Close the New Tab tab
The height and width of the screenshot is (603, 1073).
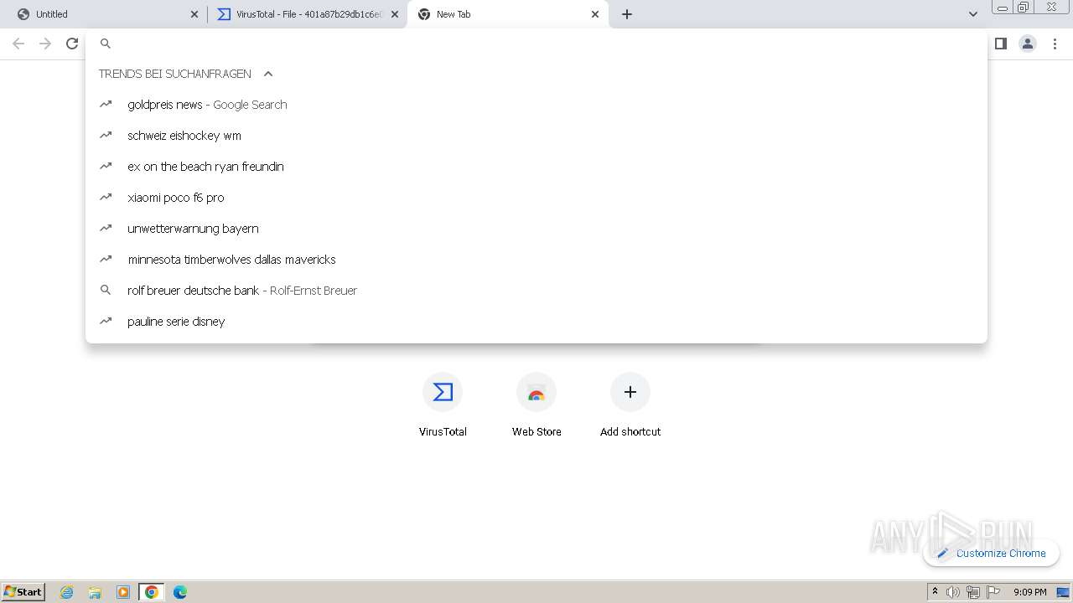point(595,14)
